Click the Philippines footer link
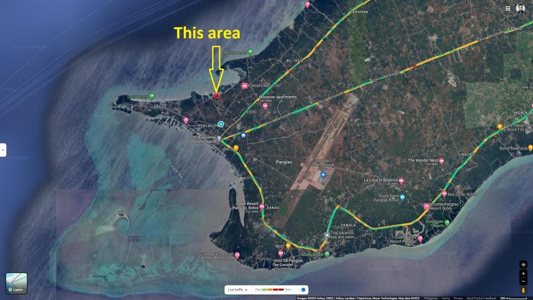Screen dimensions: 533x300 [431, 298]
